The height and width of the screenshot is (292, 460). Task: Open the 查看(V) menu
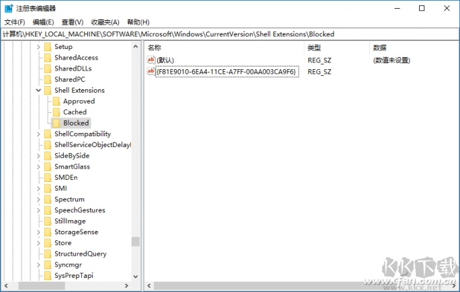pyautogui.click(x=73, y=22)
